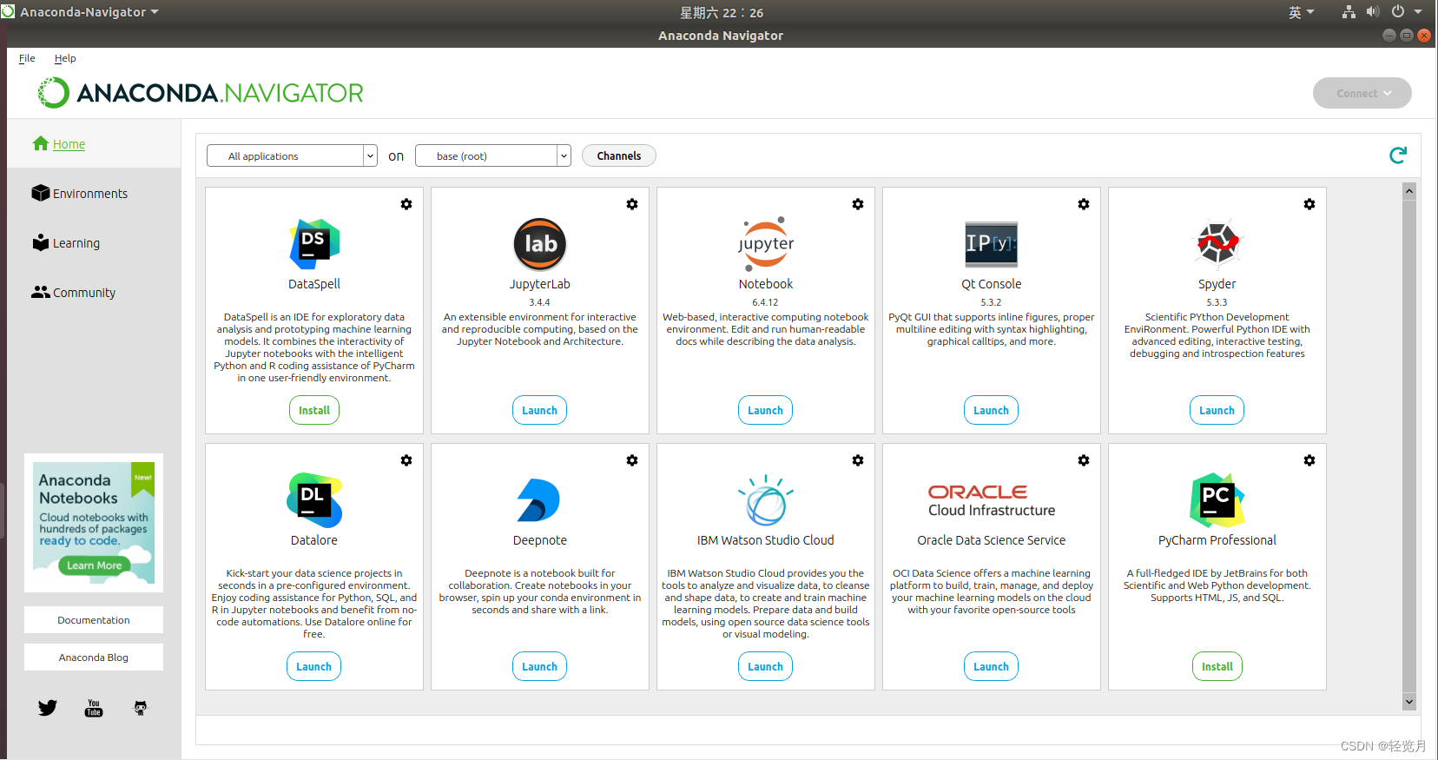This screenshot has width=1438, height=760.
Task: Launch Qt Console
Action: tap(992, 410)
